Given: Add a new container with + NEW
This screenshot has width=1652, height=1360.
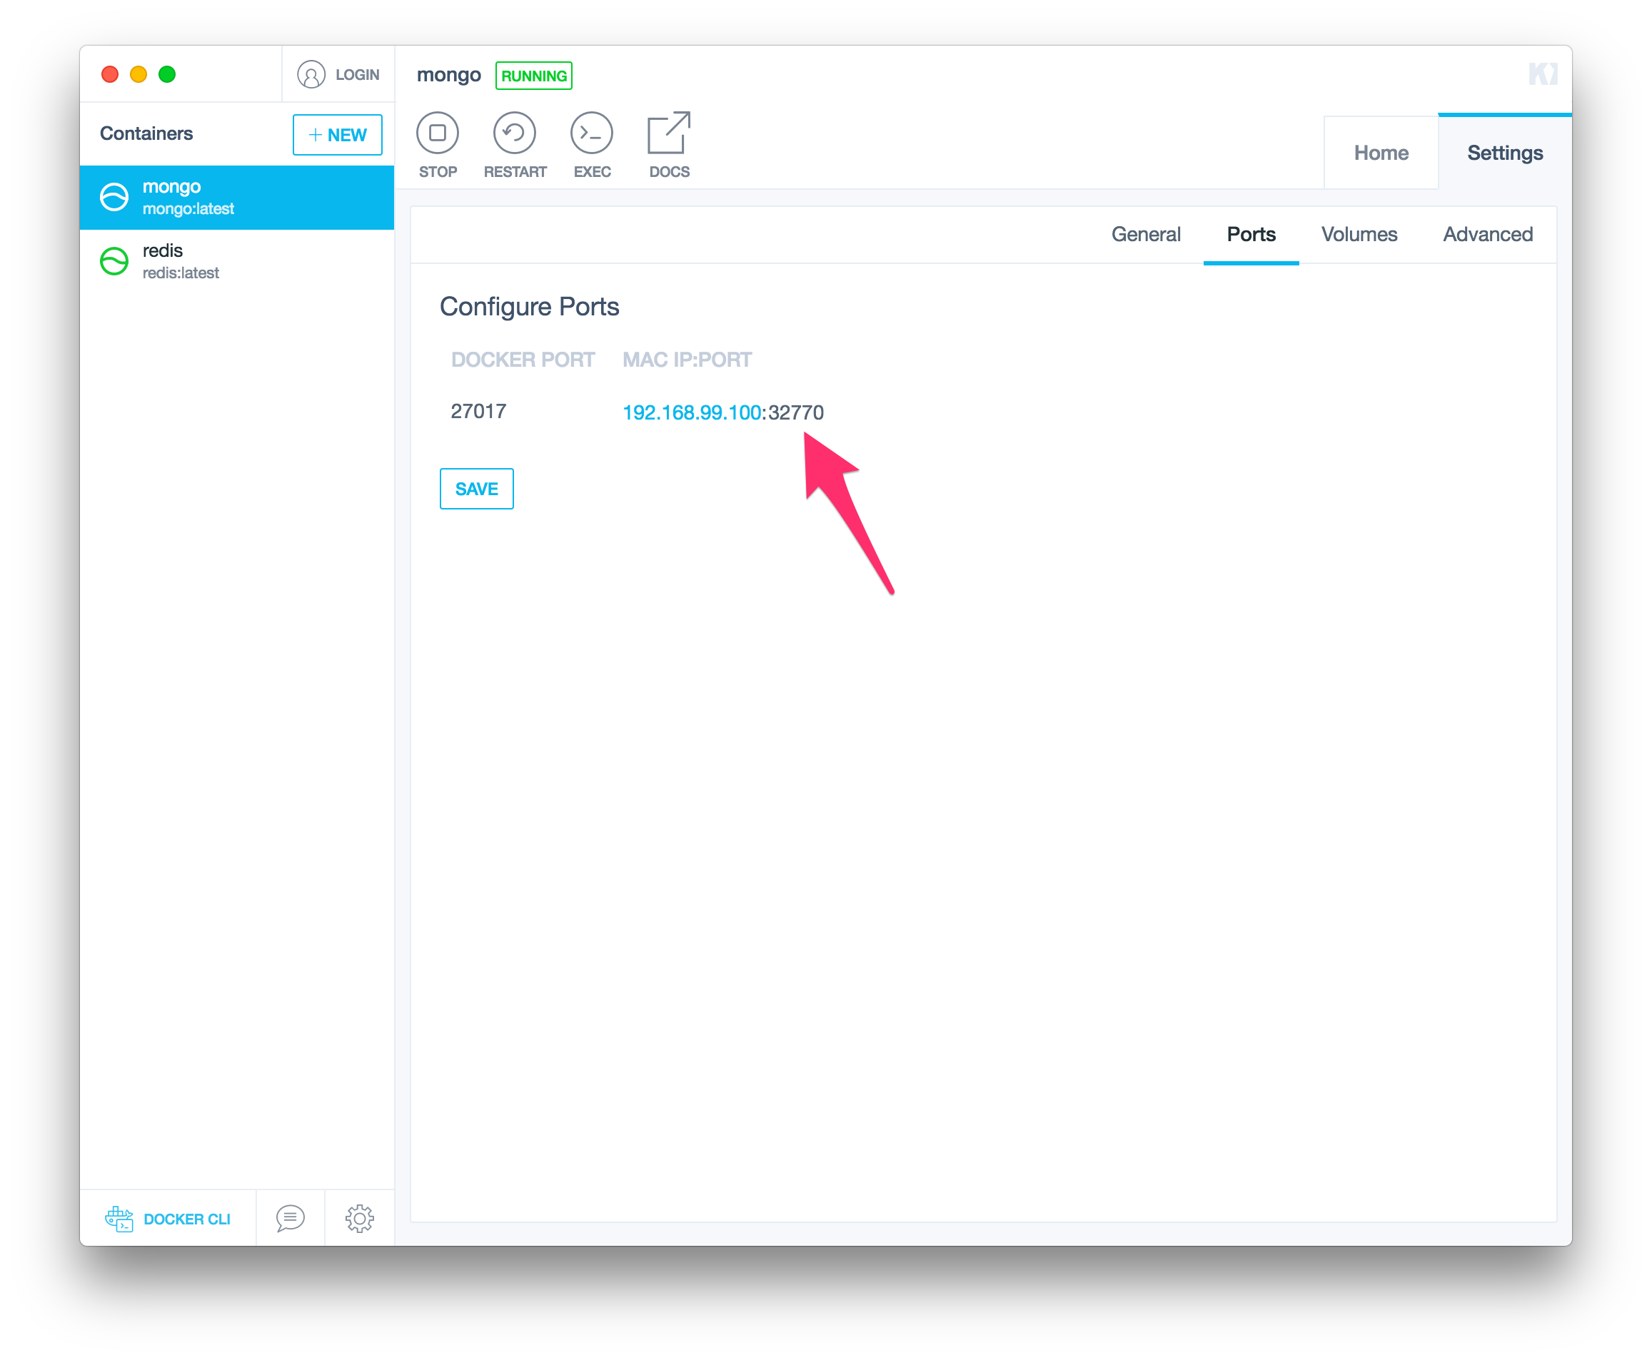Looking at the screenshot, I should (335, 133).
